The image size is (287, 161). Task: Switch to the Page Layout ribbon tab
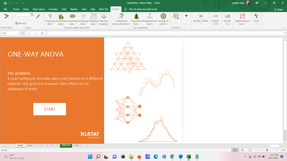click(x=39, y=9)
